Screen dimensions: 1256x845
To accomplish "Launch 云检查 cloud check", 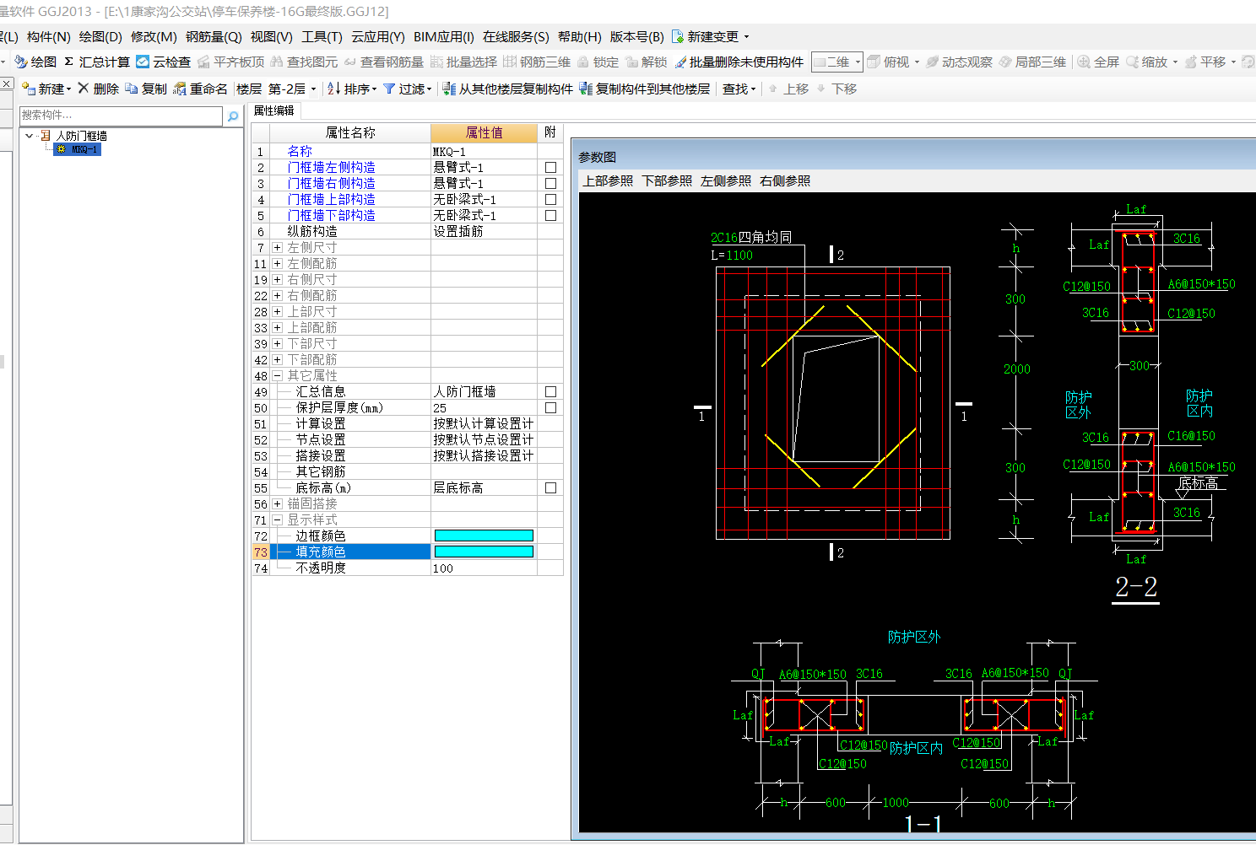I will pos(164,62).
